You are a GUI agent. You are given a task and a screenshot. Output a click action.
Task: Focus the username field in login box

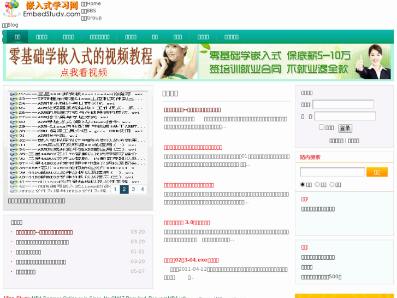343,104
